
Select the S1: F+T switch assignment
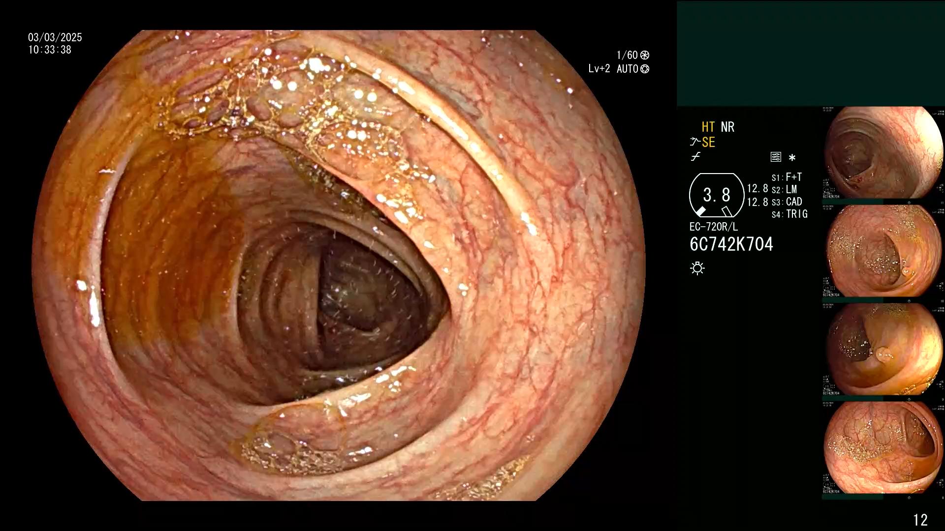point(787,177)
